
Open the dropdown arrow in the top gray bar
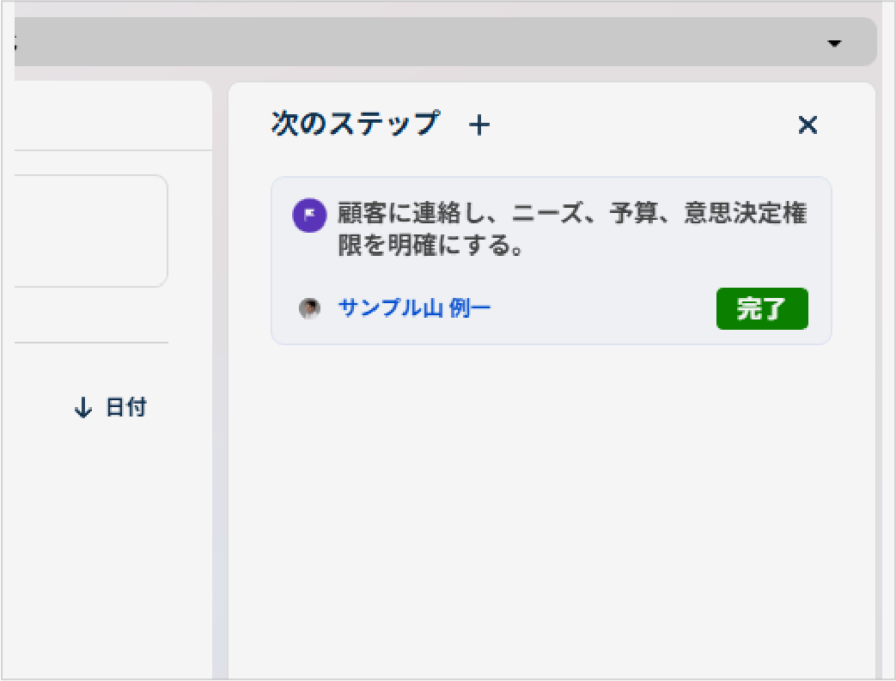point(834,43)
